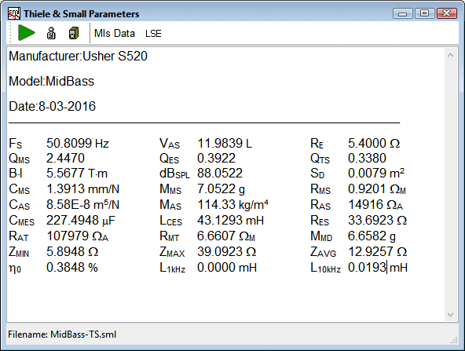465x351 pixels.
Task: Click the green Go arrow button
Action: [27, 33]
